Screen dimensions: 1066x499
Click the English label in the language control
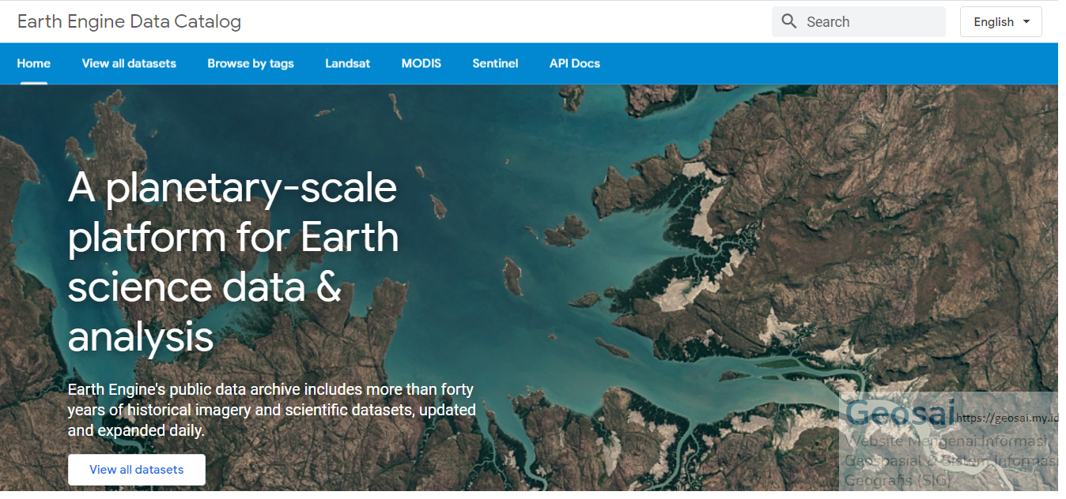click(995, 21)
